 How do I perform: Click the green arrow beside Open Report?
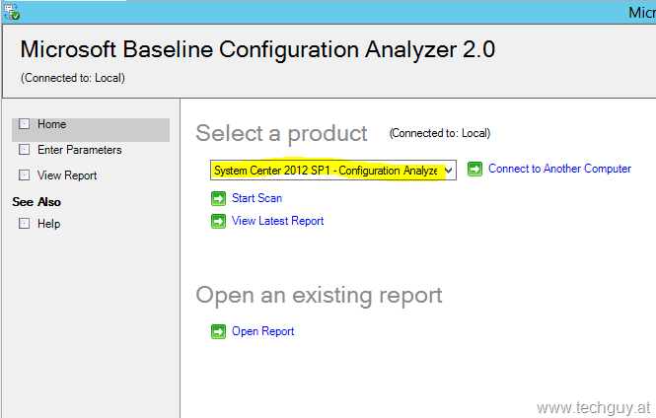pyautogui.click(x=218, y=331)
